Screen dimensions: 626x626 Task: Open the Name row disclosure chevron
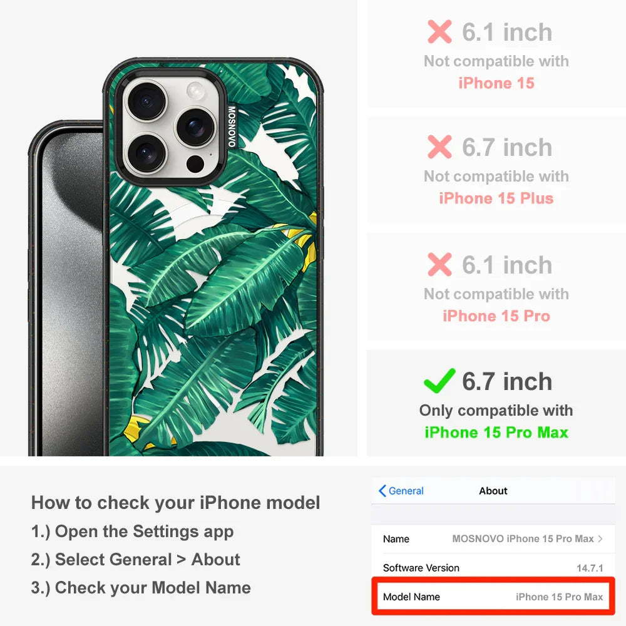point(600,538)
